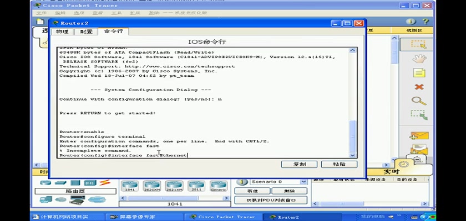Click the Add Simple PDU envelope icon
466x221 pixels.
[419, 135]
